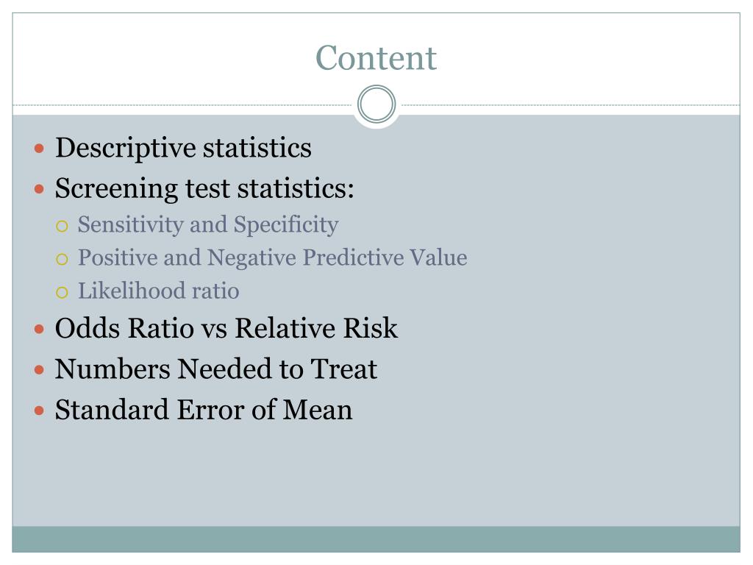Screen dimensions: 753x565
Task: Click the orange bullet beside Numbers Needed
Action: 40,371
